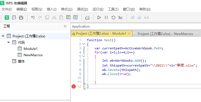Undo the last edit

tap(33, 17)
